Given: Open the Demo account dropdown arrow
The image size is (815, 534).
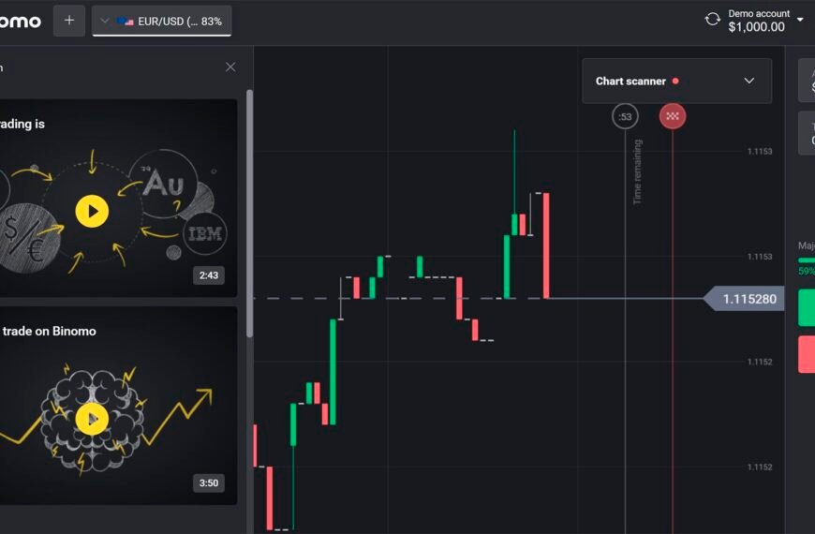Looking at the screenshot, I should click(x=800, y=19).
